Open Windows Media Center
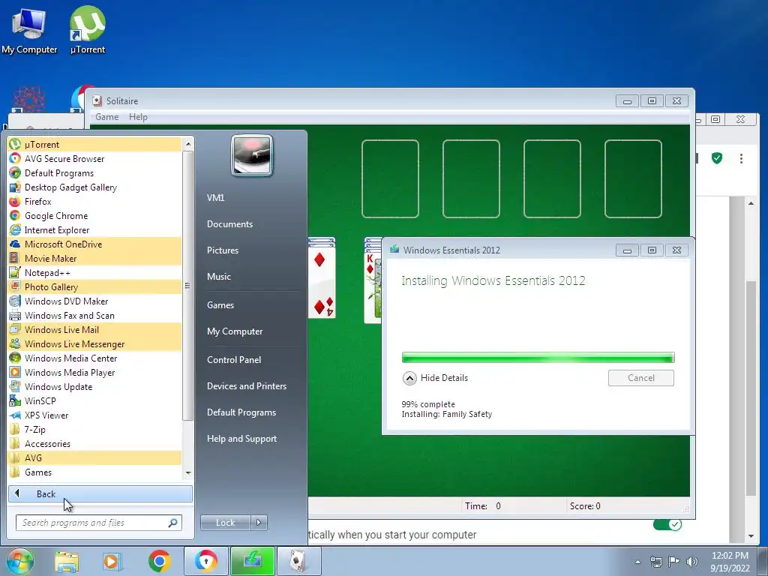 pos(94,358)
